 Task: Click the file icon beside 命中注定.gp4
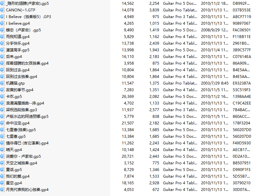pos(2,123)
